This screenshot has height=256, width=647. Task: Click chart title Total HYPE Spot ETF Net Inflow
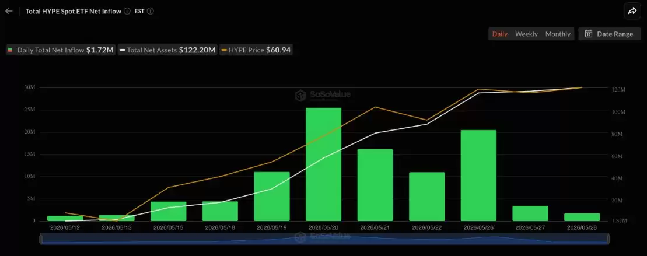(74, 11)
